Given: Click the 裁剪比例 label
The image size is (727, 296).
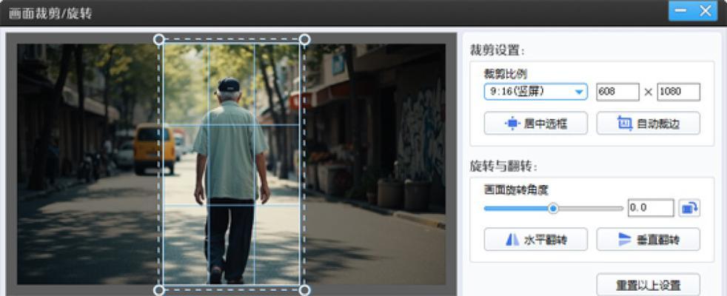Looking at the screenshot, I should [506, 74].
